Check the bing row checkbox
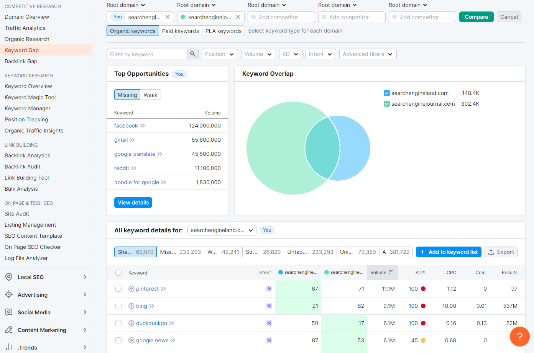The width and height of the screenshot is (534, 353). (x=118, y=306)
